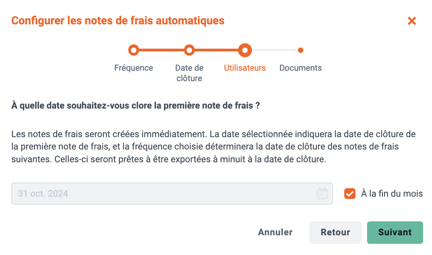This screenshot has height=255, width=432.
Task: Close the dialog with the orange X
Action: coord(412,21)
